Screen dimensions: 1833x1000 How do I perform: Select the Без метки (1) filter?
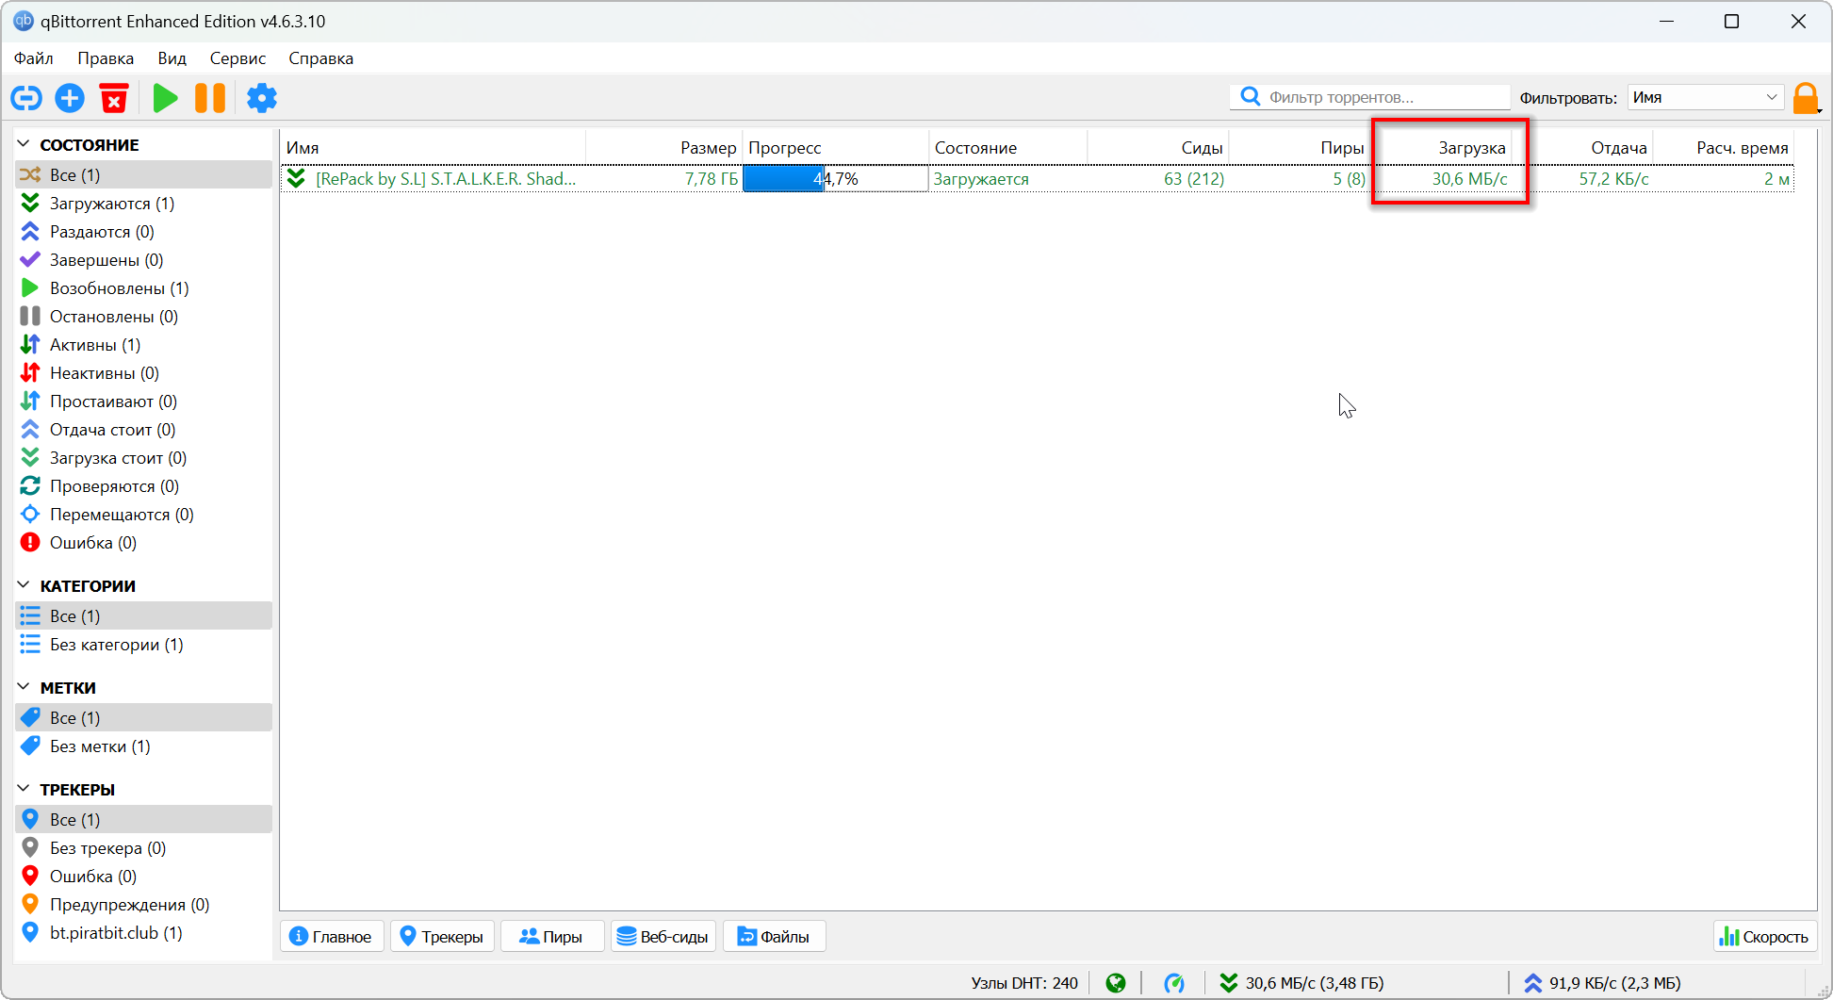[144, 746]
